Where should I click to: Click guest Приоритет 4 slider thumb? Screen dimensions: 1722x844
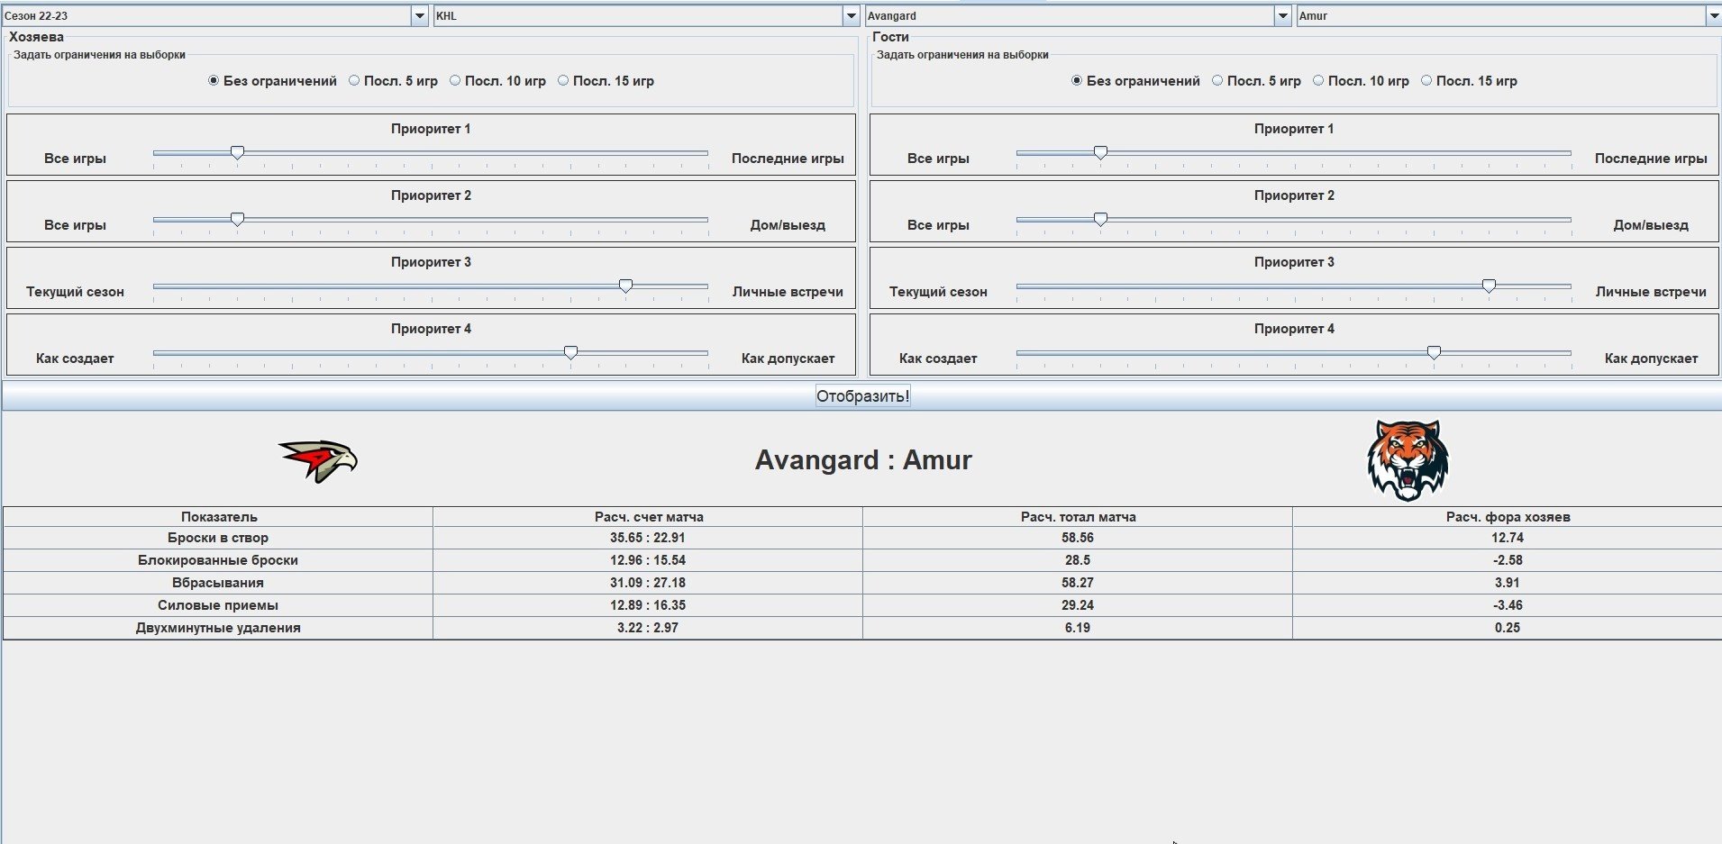tap(1434, 353)
